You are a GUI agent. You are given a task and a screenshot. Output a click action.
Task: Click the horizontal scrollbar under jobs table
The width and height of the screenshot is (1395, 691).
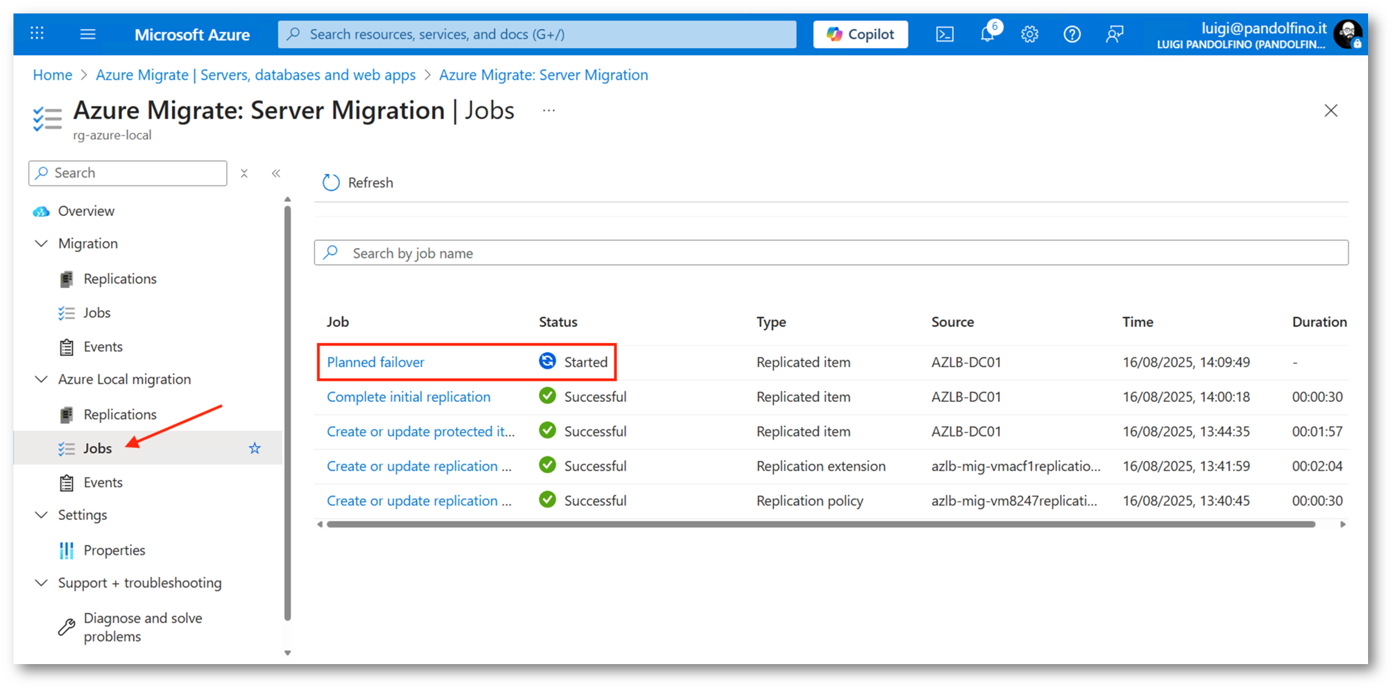tap(821, 524)
